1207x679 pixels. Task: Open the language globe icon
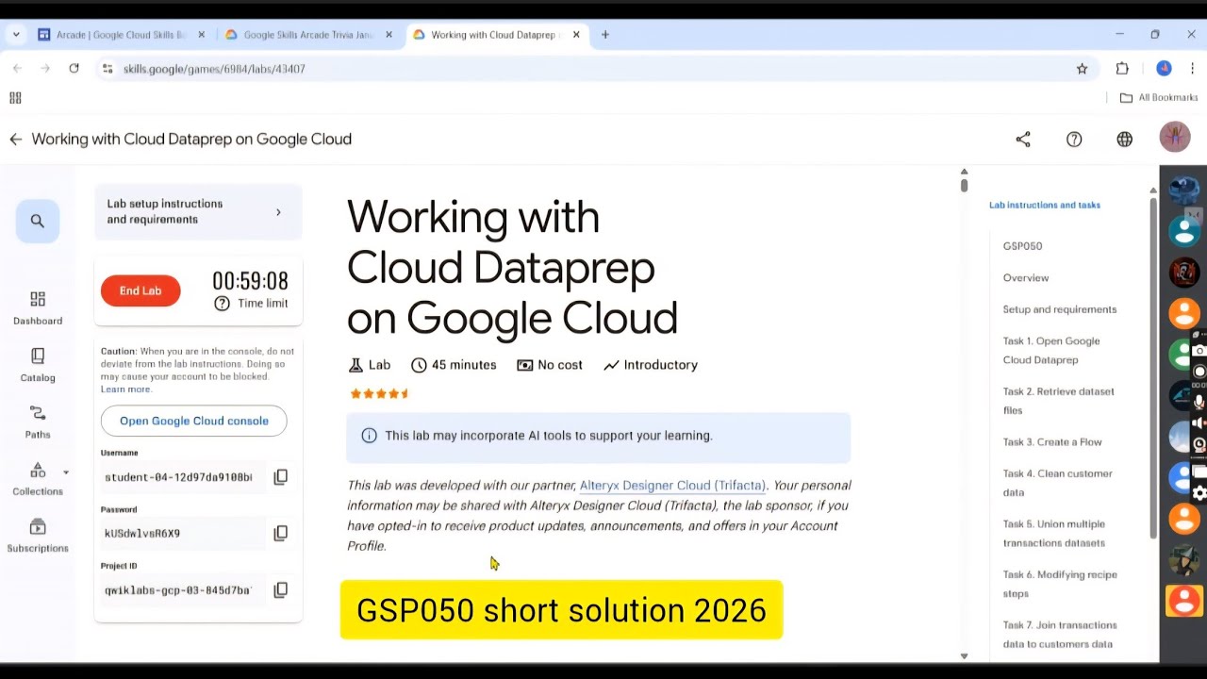[x=1125, y=140]
